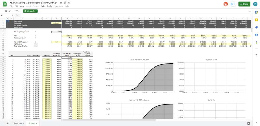Open the View only mode dropdown
260x126 pixels.
(x=30, y=11)
